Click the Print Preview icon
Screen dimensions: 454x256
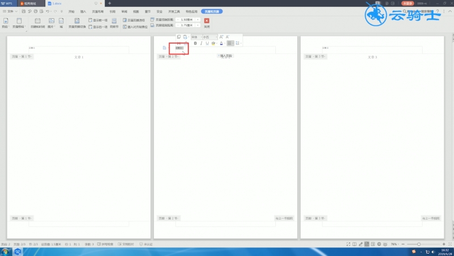(x=41, y=11)
